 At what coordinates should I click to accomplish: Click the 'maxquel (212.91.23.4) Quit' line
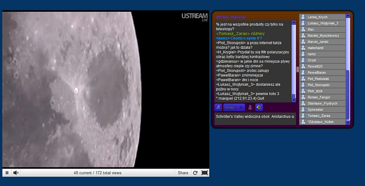(x=240, y=99)
